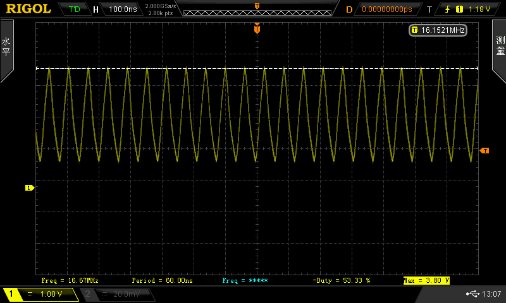Click the D delay label icon
This screenshot has width=506, height=303.
[x=349, y=9]
